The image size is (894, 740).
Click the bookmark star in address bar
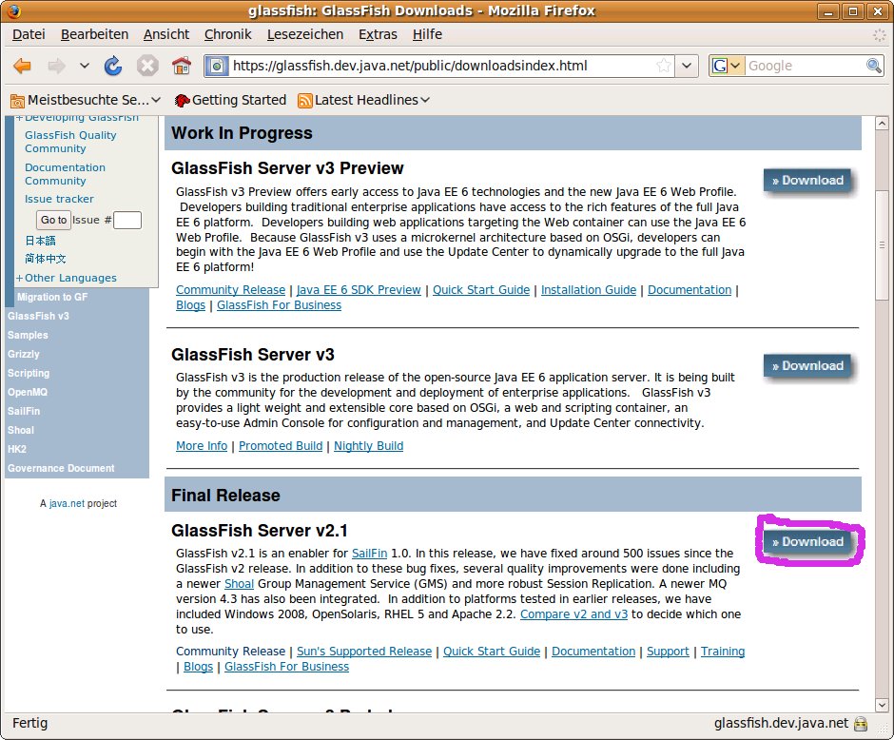click(x=664, y=67)
